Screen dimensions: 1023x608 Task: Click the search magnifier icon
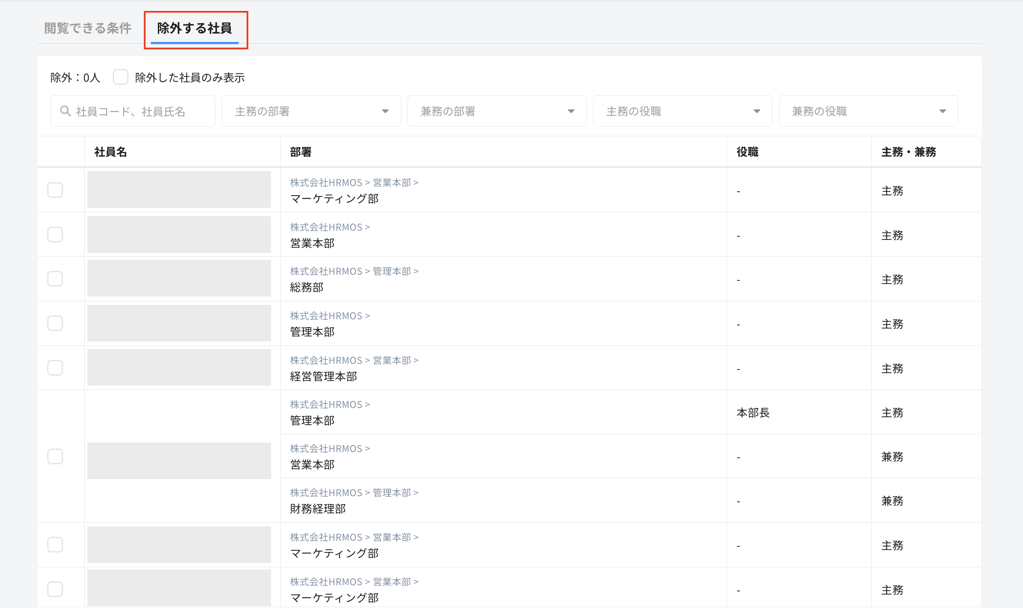point(66,111)
